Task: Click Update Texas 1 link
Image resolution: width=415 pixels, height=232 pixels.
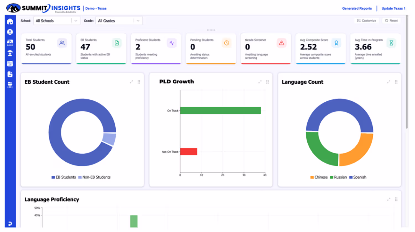Action: click(x=393, y=8)
